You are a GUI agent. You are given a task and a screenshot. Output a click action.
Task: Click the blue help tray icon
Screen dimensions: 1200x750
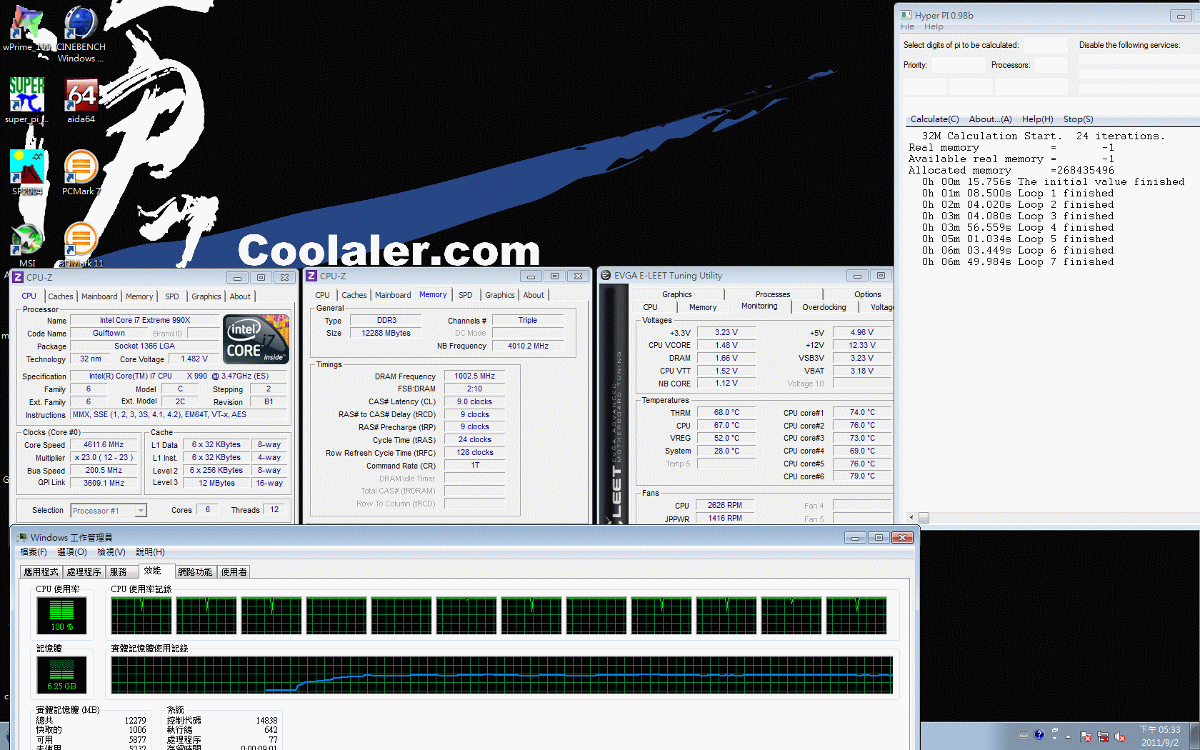[x=1039, y=734]
